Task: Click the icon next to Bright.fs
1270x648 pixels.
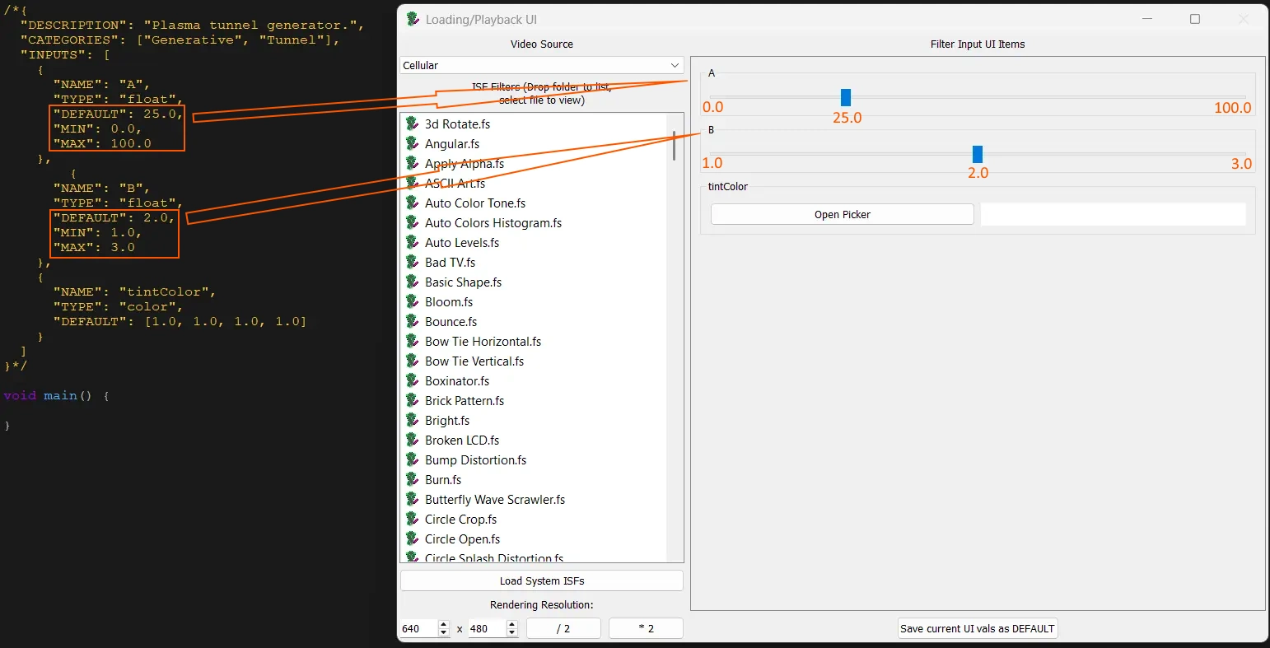Action: tap(413, 420)
